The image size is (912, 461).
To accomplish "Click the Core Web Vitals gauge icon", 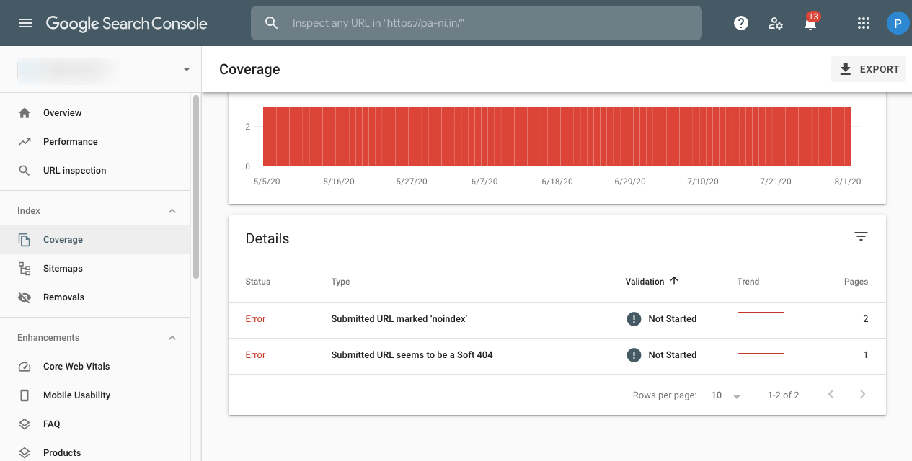I will click(x=25, y=367).
